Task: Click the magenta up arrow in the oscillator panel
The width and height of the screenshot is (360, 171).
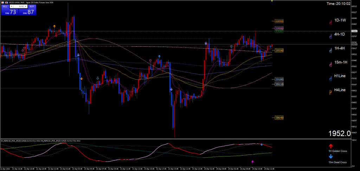Action: (252, 162)
